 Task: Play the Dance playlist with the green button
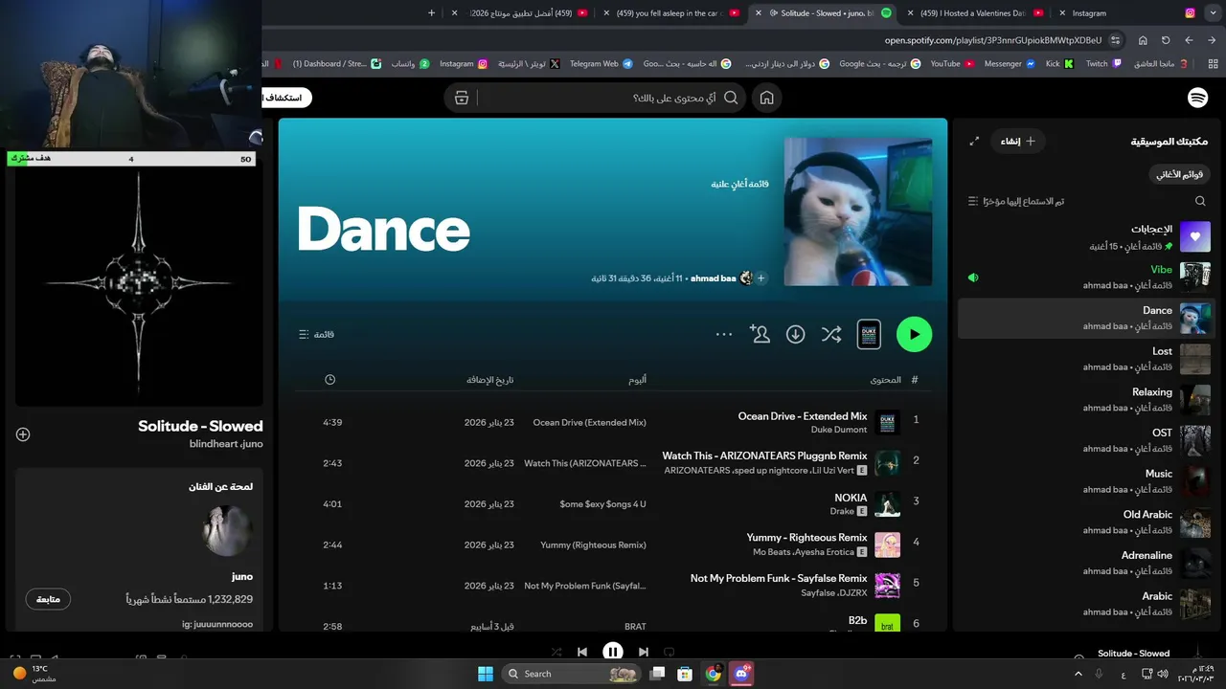click(x=914, y=334)
